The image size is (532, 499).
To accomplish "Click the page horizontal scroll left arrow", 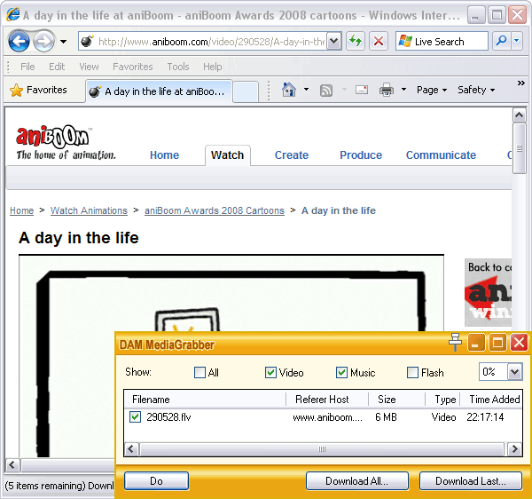I will pyautogui.click(x=13, y=464).
